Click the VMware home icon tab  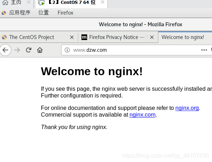pos(5,2)
